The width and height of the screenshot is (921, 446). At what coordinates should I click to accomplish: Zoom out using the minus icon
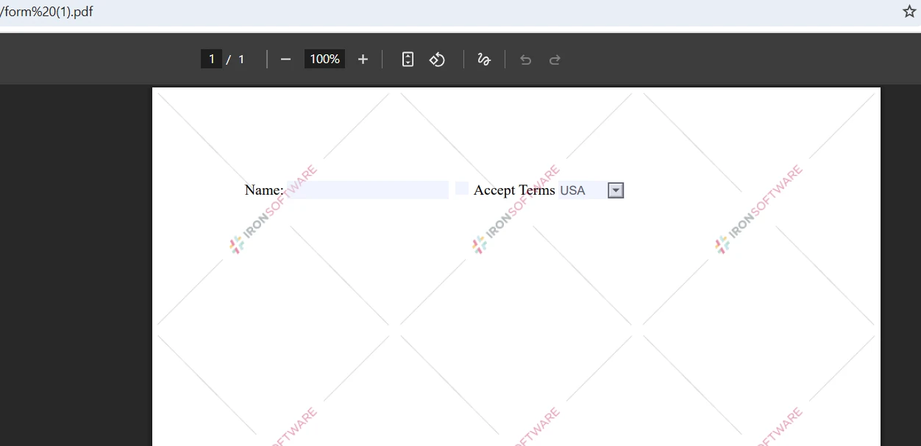coord(285,59)
